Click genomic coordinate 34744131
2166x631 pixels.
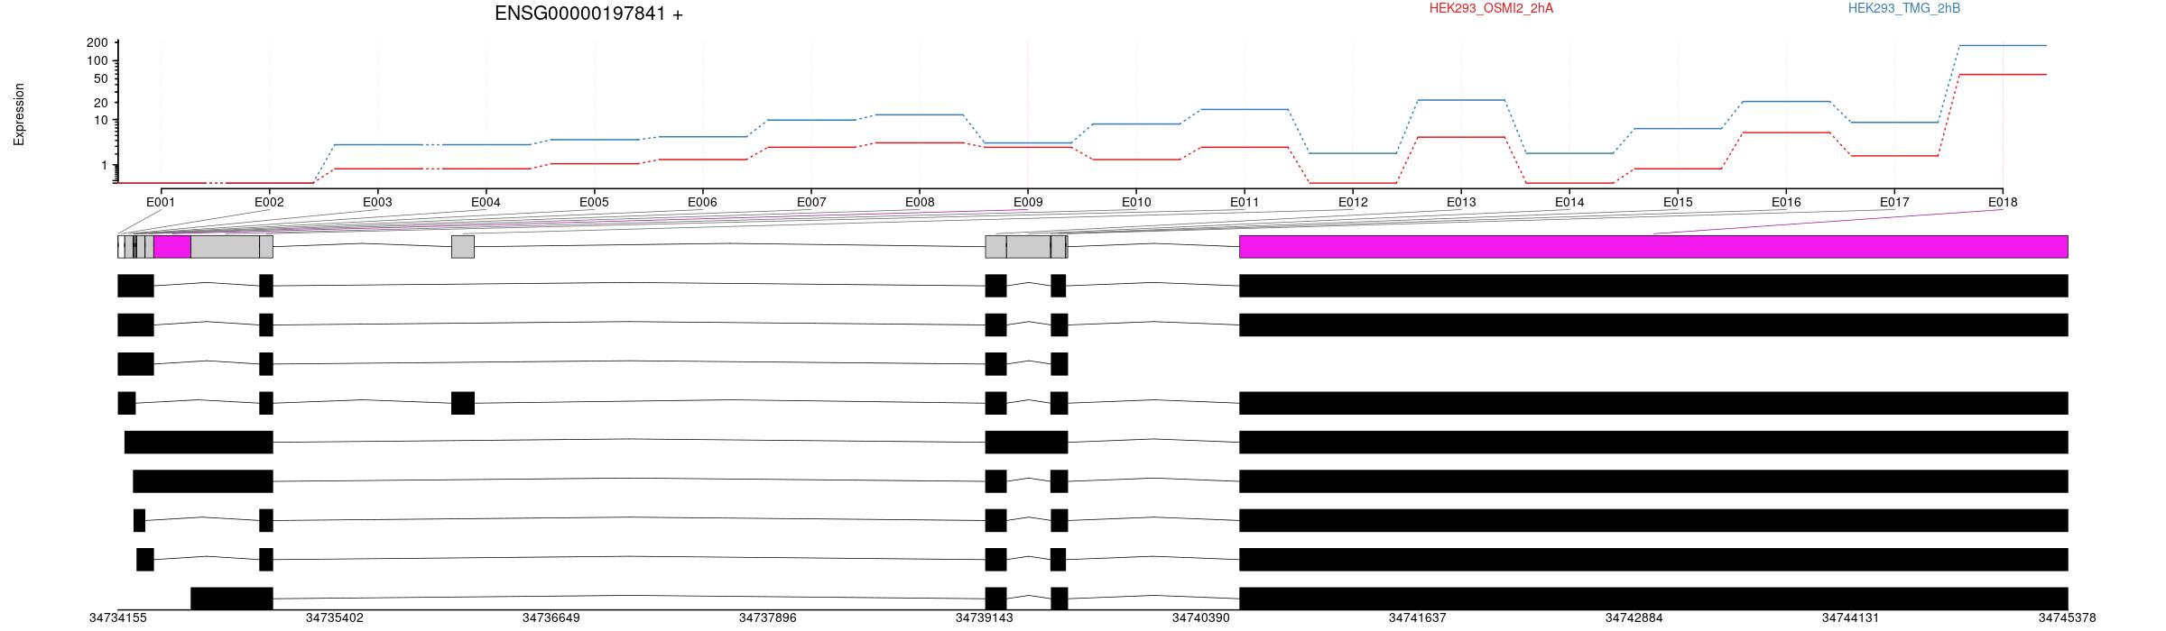click(x=1850, y=618)
